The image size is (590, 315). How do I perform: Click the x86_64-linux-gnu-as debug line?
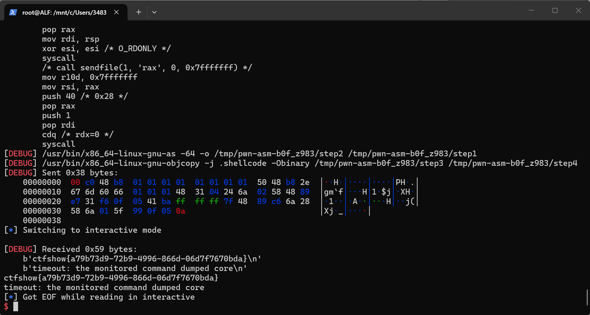tap(240, 154)
